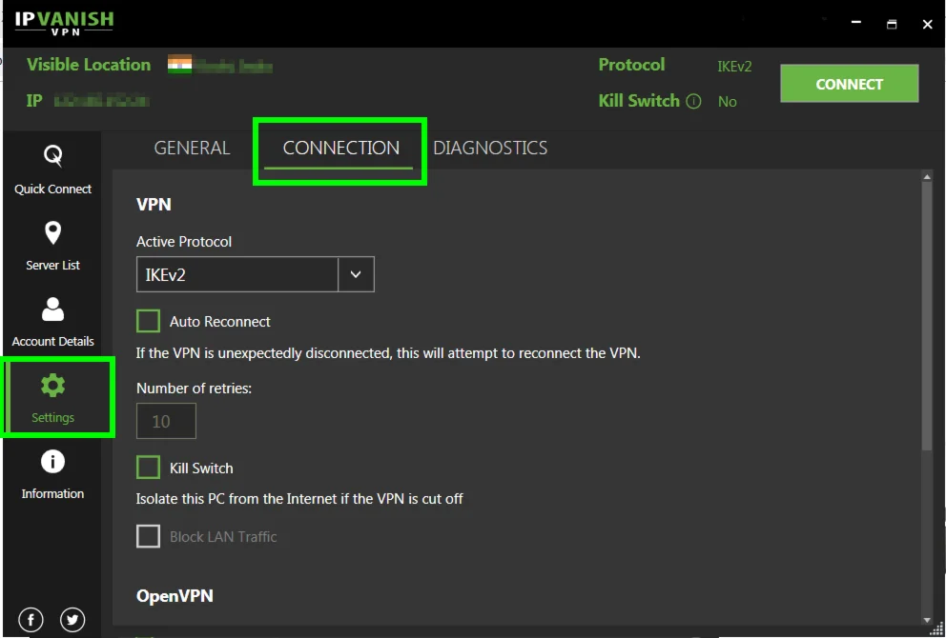
Task: Open Quick Connect magnifier icon
Action: point(53,155)
